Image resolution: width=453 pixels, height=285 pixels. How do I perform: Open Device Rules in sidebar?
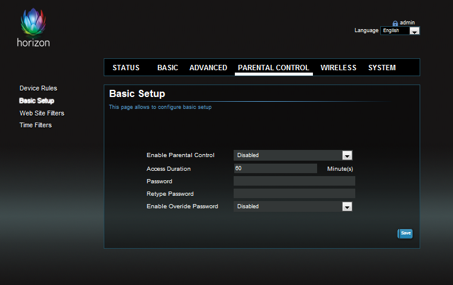(38, 88)
